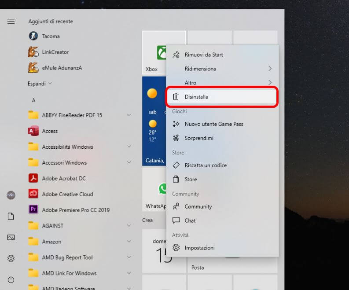Viewport: 349px width, 290px height.
Task: Open Impostazioni from the context menu
Action: (x=222, y=247)
